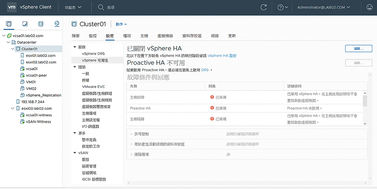This screenshot has height=189, width=377.
Task: Click the vcsa01-peer VM icon
Action: click(x=22, y=75)
